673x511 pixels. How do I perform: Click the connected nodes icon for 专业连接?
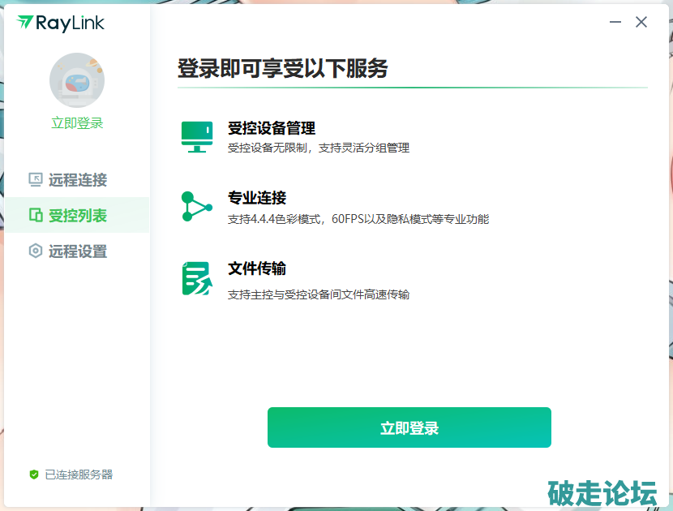point(196,207)
